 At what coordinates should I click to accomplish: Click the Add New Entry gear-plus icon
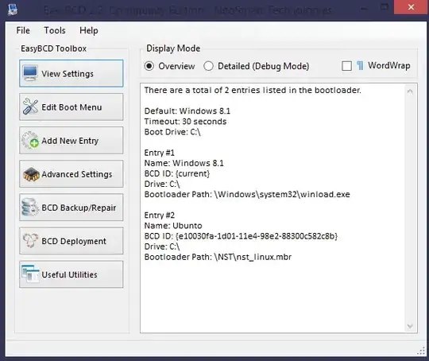pyautogui.click(x=30, y=140)
